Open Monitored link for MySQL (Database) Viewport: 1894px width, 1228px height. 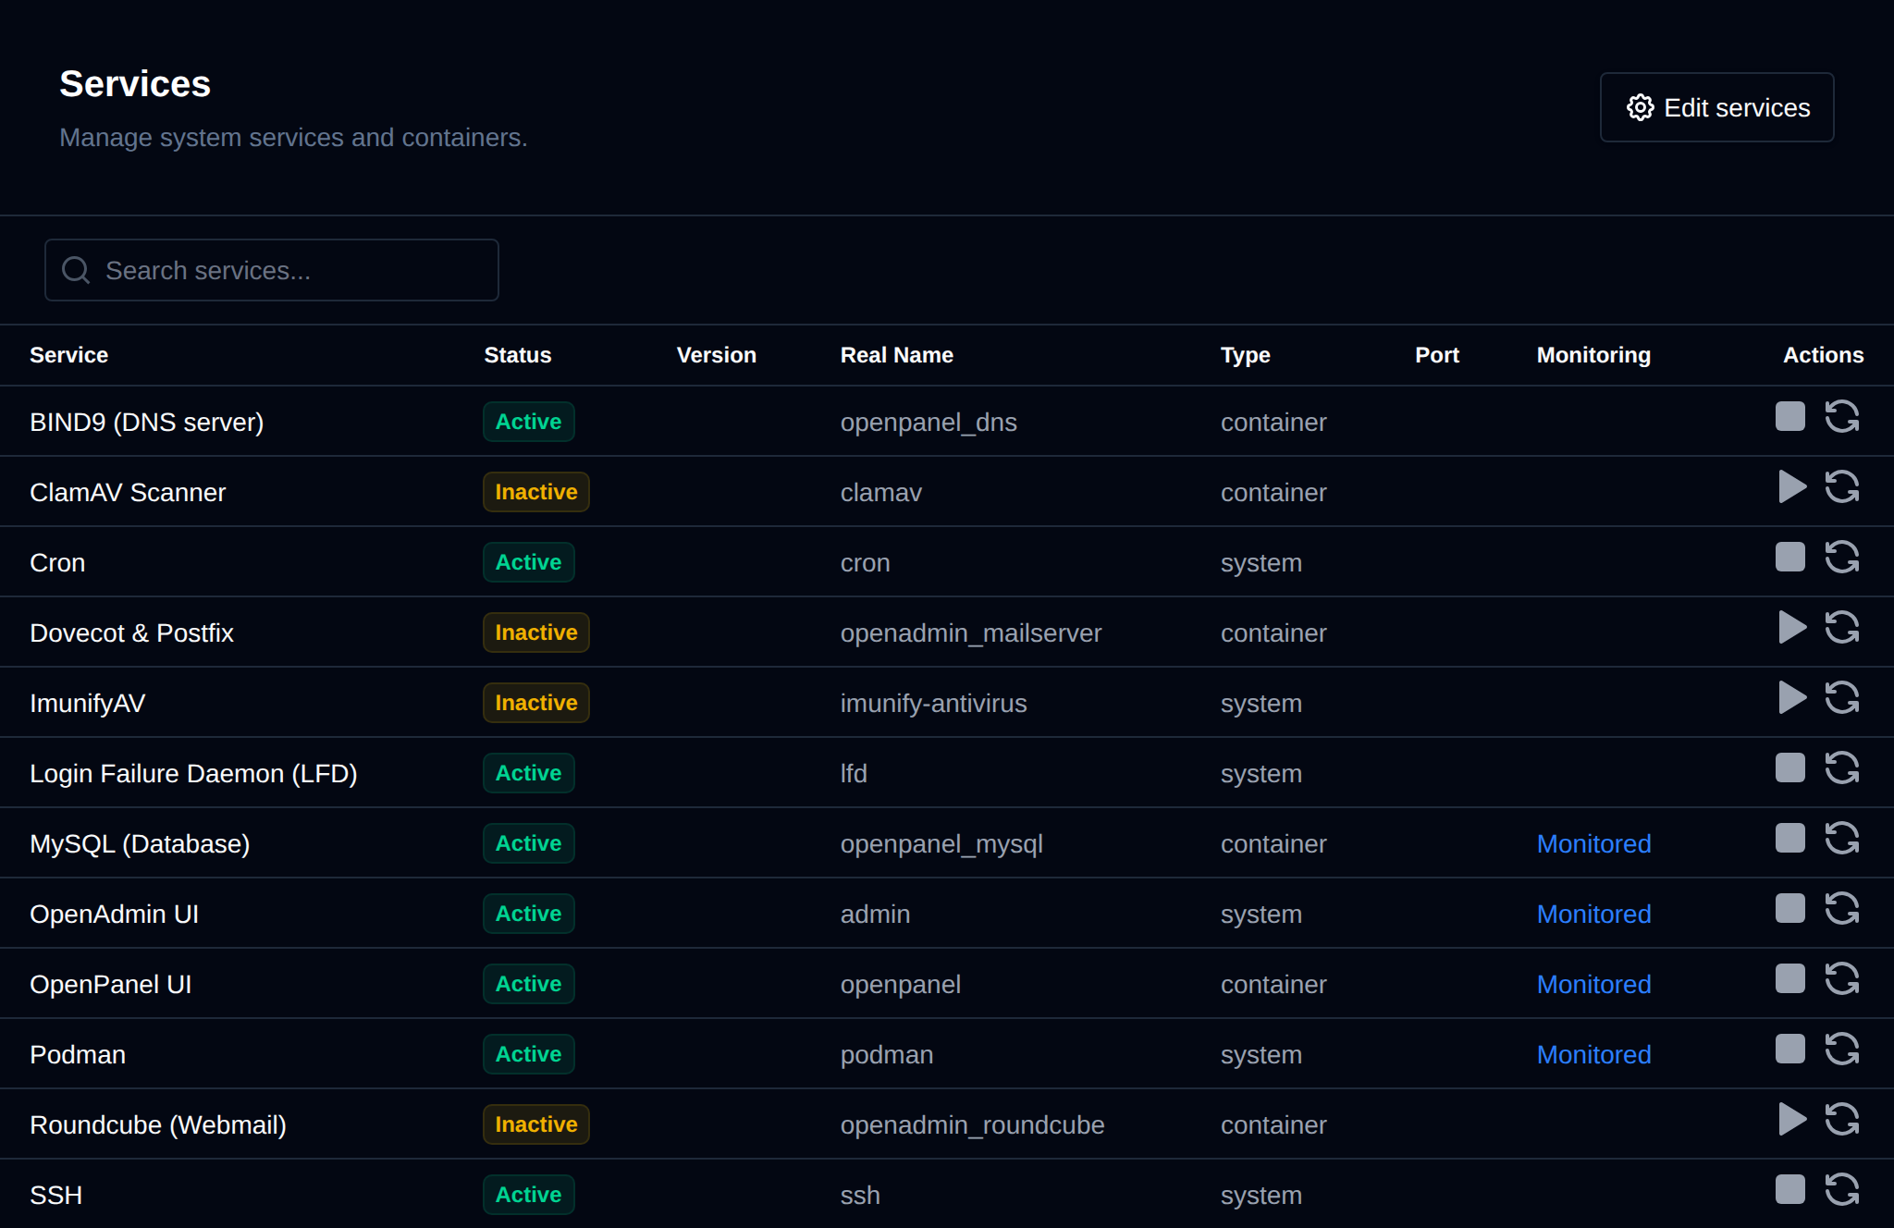click(x=1593, y=843)
